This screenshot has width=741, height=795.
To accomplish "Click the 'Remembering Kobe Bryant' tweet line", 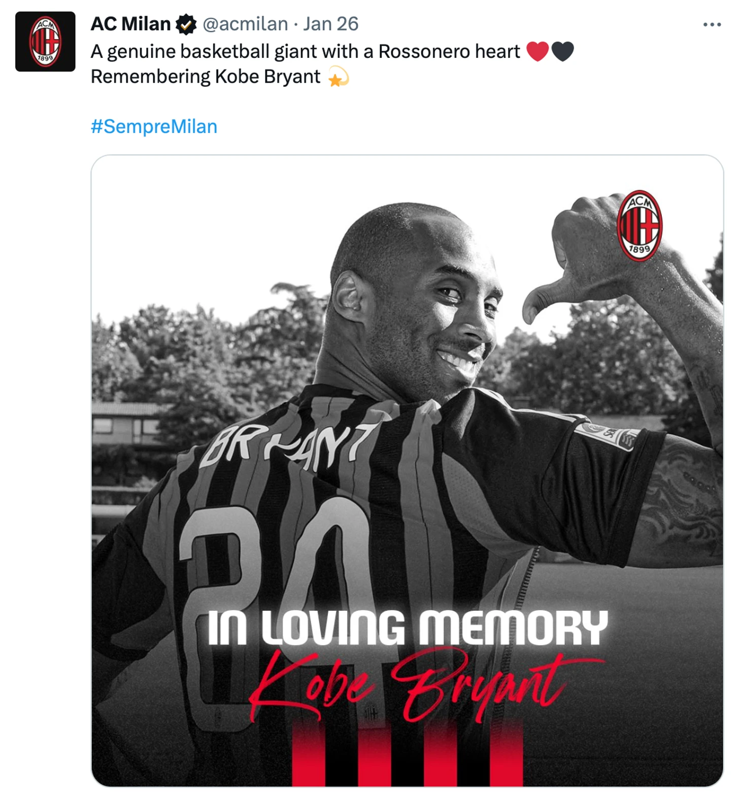I will pyautogui.click(x=206, y=77).
